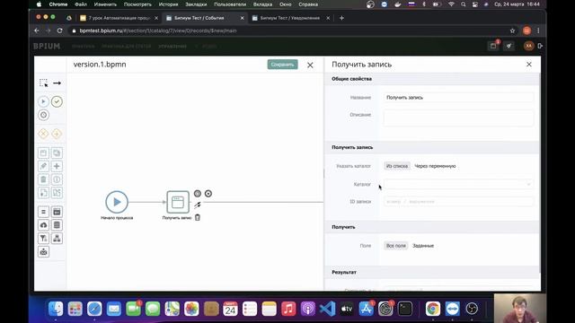The width and height of the screenshot is (575, 323).
Task: Choose the plus create record task
Action: [57, 166]
